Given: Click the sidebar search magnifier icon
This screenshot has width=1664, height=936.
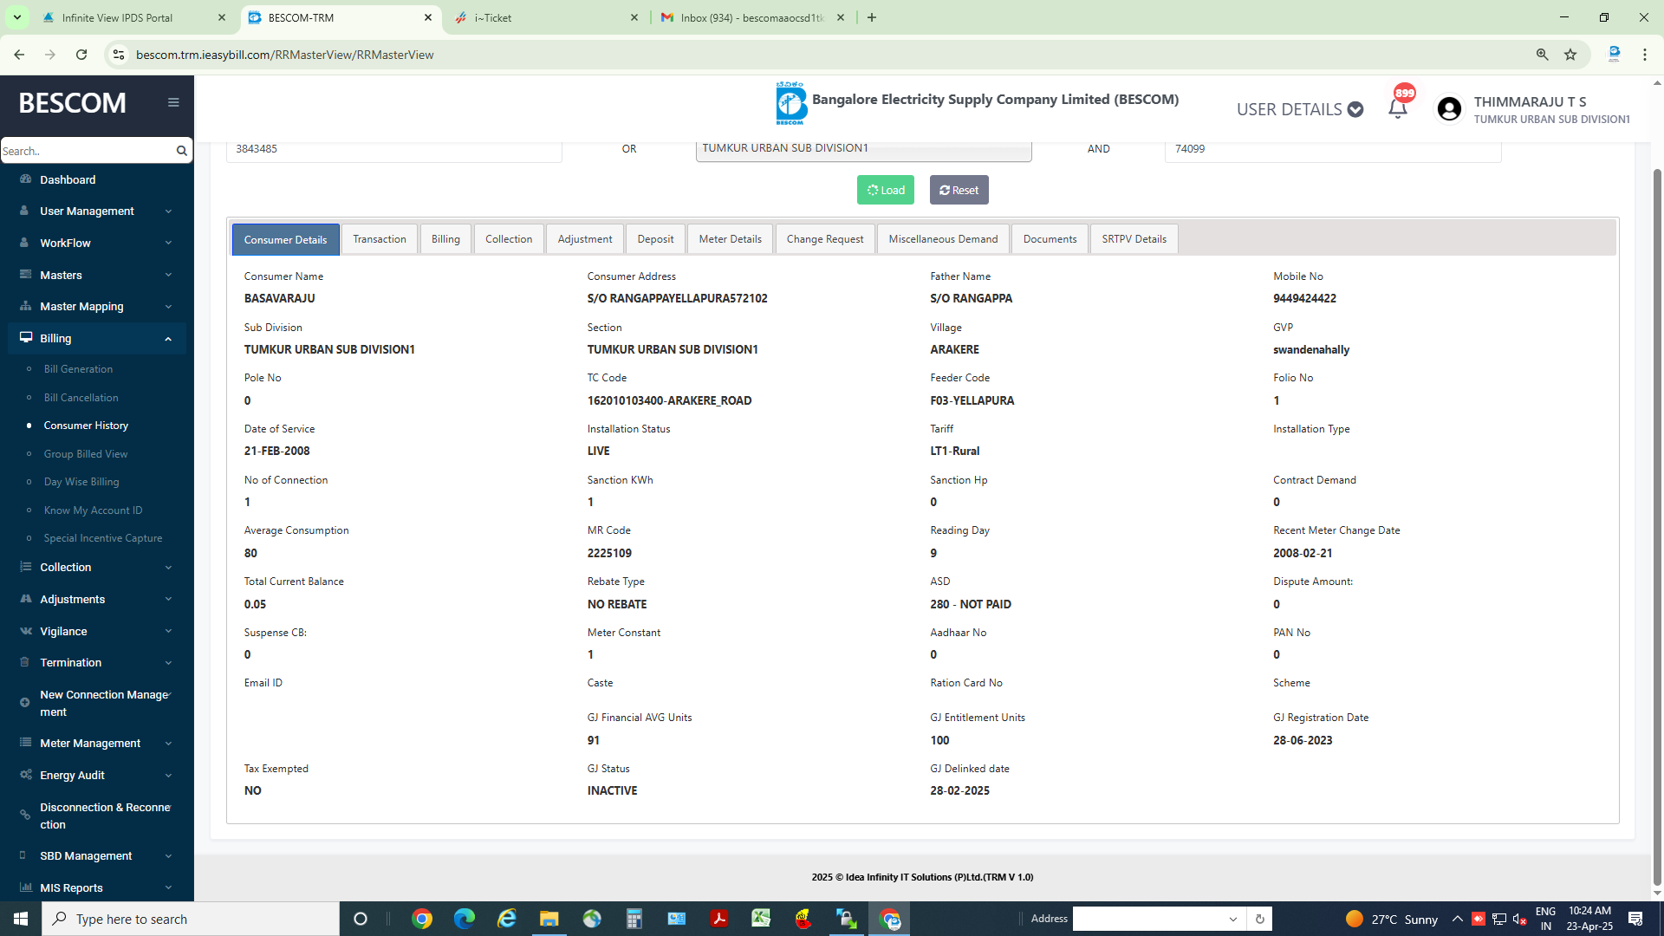Looking at the screenshot, I should point(181,151).
